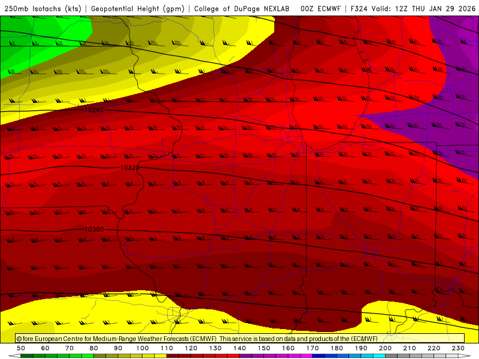The image size is (479, 359).
Task: Select the 140 legend tick label
Action: 239,348
